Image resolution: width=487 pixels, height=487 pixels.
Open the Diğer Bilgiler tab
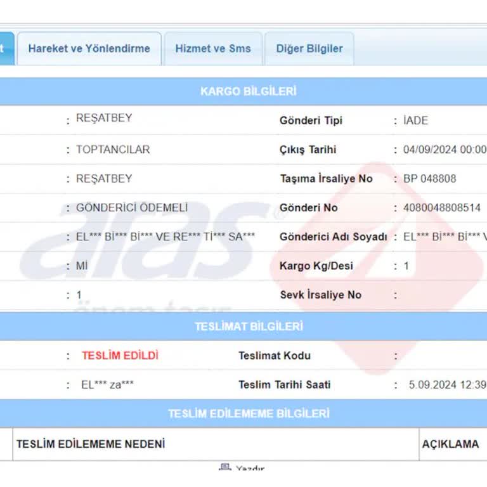(309, 48)
